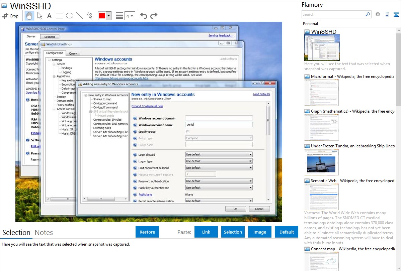
Task: Open the Login allowed dropdown
Action: 219,154
